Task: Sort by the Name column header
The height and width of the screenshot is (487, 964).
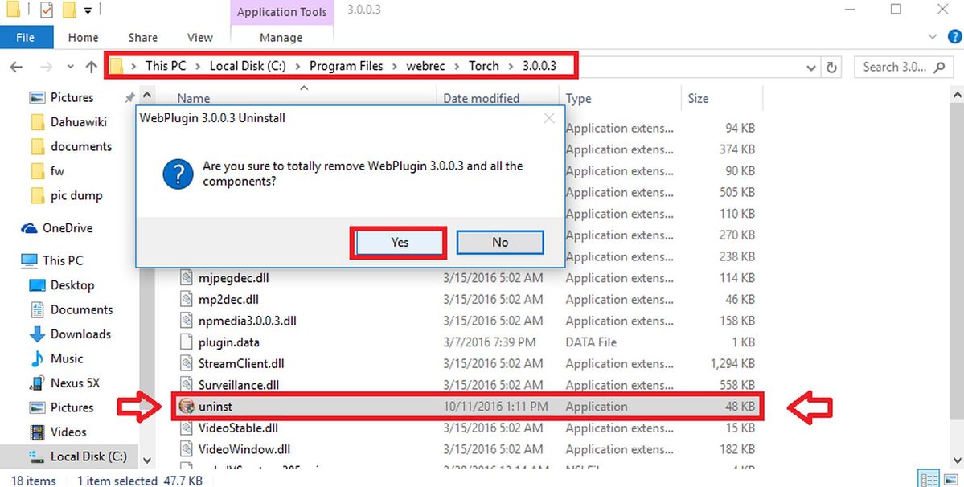Action: pos(193,98)
